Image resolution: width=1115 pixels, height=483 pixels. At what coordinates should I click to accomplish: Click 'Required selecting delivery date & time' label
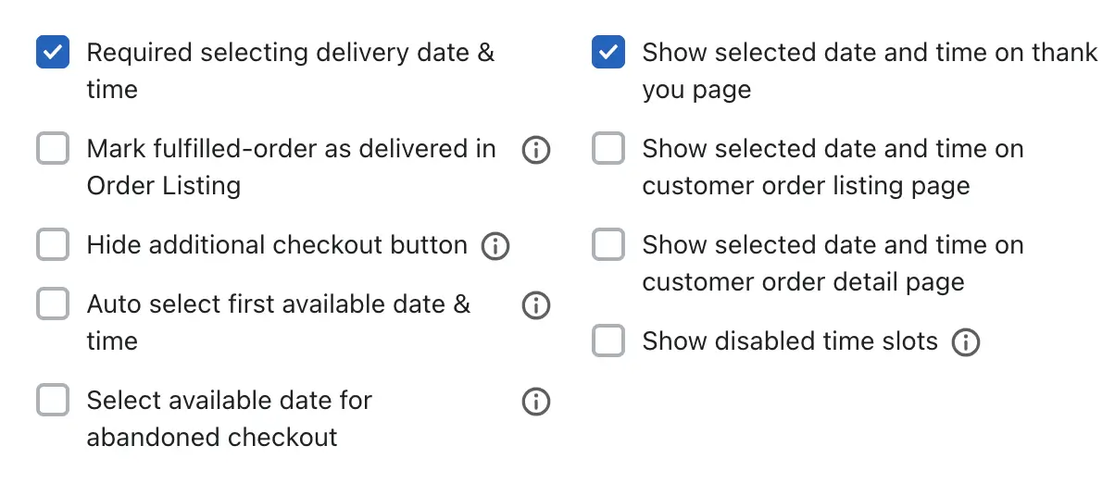coord(291,71)
